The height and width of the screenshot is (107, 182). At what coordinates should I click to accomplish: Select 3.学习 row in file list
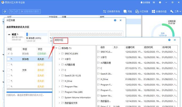coord(137,57)
